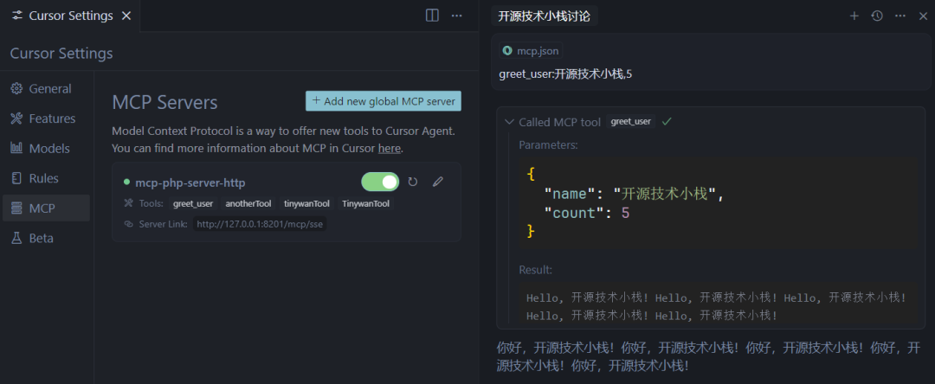The image size is (935, 384).
Task: Select the Cursor Settings tab
Action: 70,16
